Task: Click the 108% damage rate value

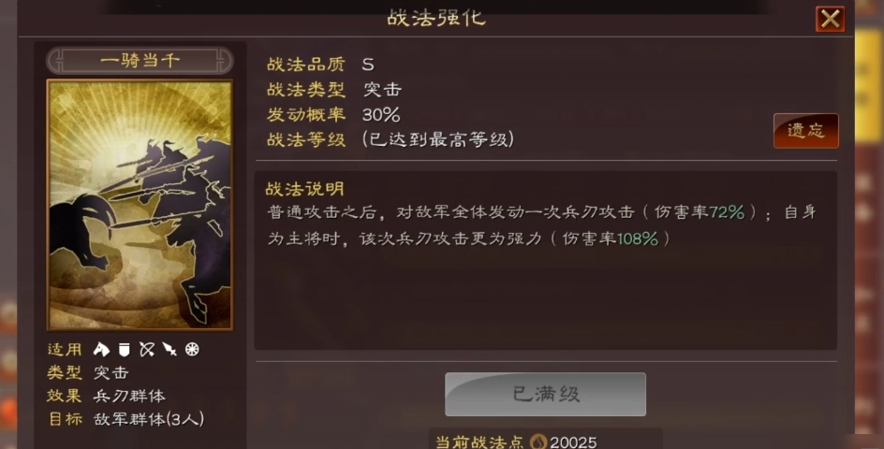Action: [638, 239]
